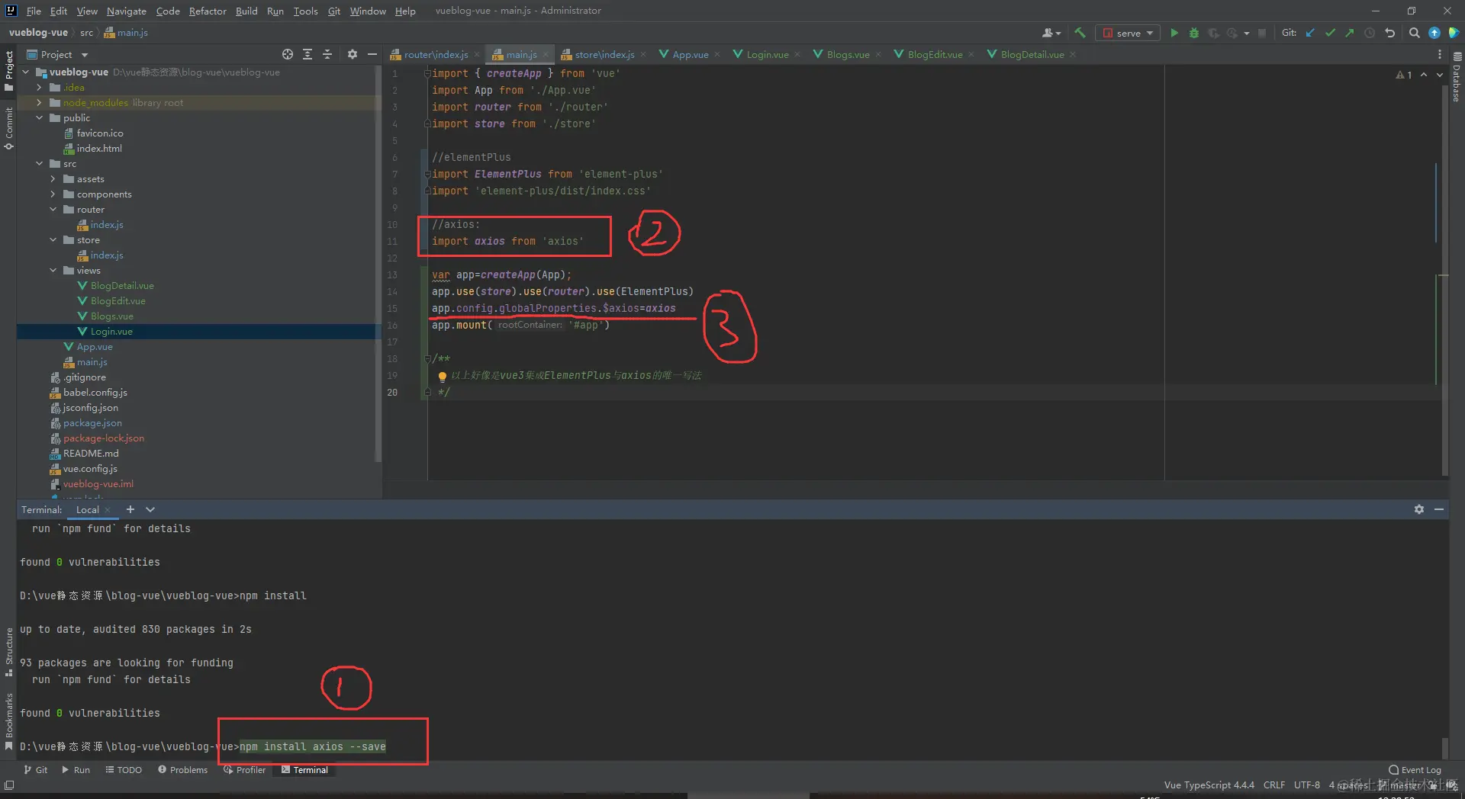This screenshot has height=799, width=1465.
Task: Click the Build Project hammer icon
Action: 1080,33
